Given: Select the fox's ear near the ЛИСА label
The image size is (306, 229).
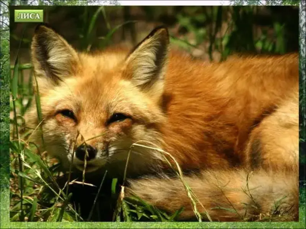Looking at the screenshot, I should [x=51, y=53].
